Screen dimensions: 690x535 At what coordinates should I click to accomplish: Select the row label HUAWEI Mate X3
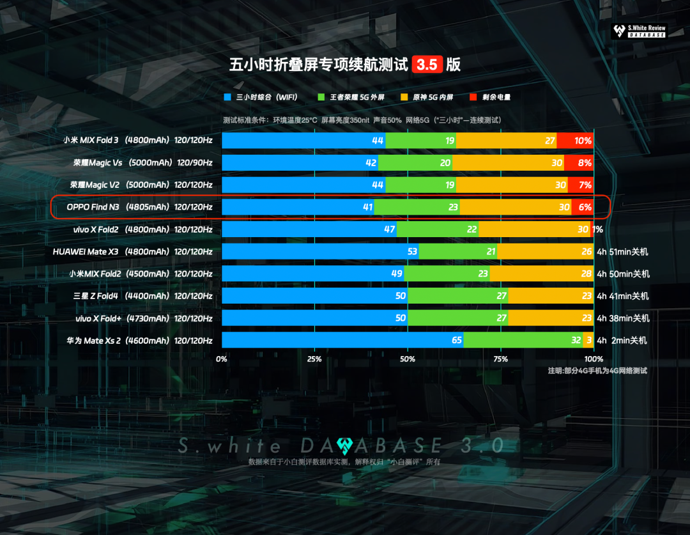pos(132,251)
